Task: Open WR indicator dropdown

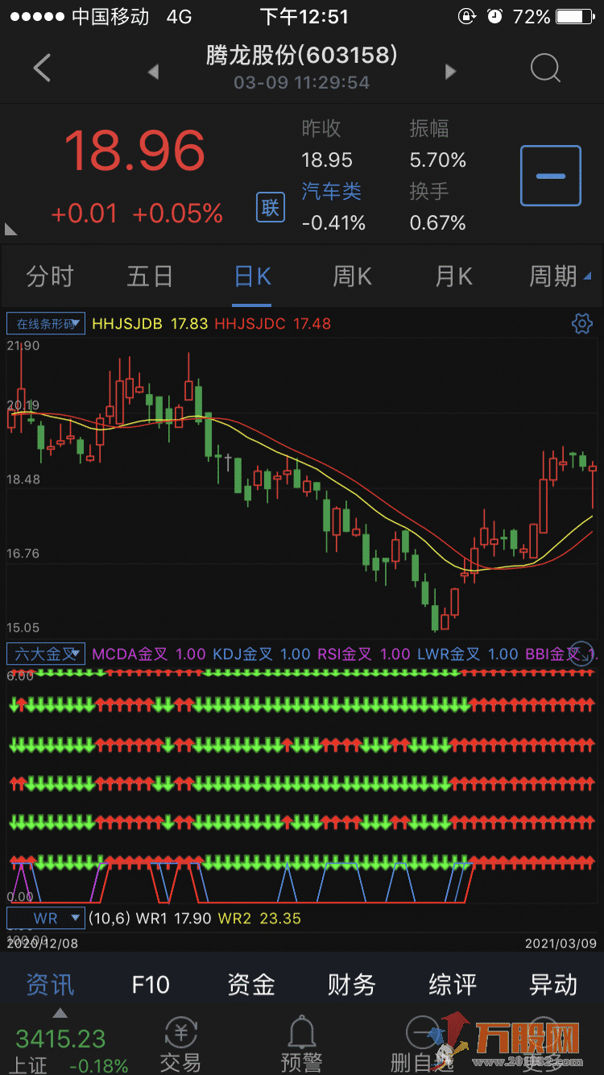Action: (46, 918)
